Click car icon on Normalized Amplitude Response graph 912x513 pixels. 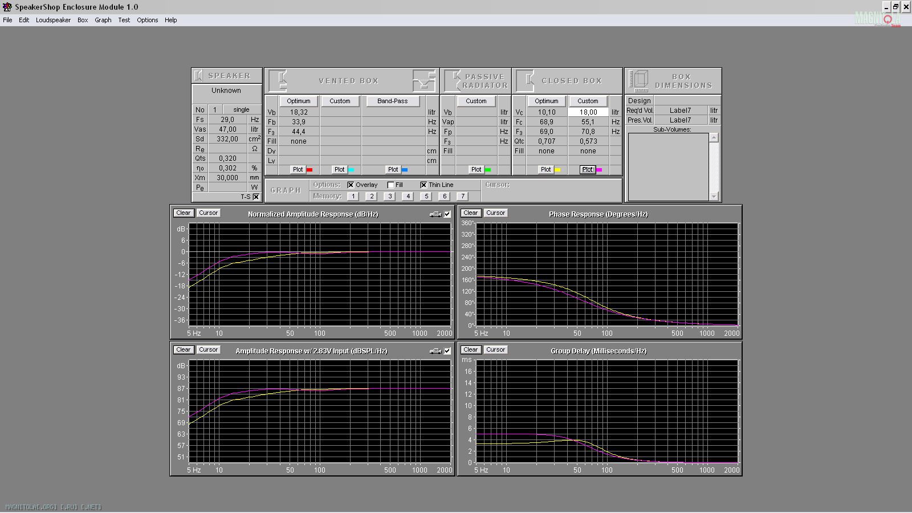click(435, 214)
